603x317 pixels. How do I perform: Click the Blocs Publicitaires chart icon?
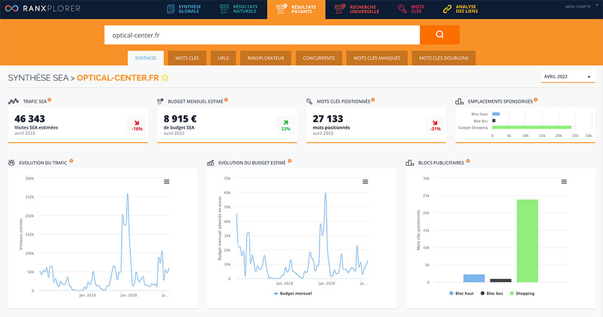coord(410,163)
